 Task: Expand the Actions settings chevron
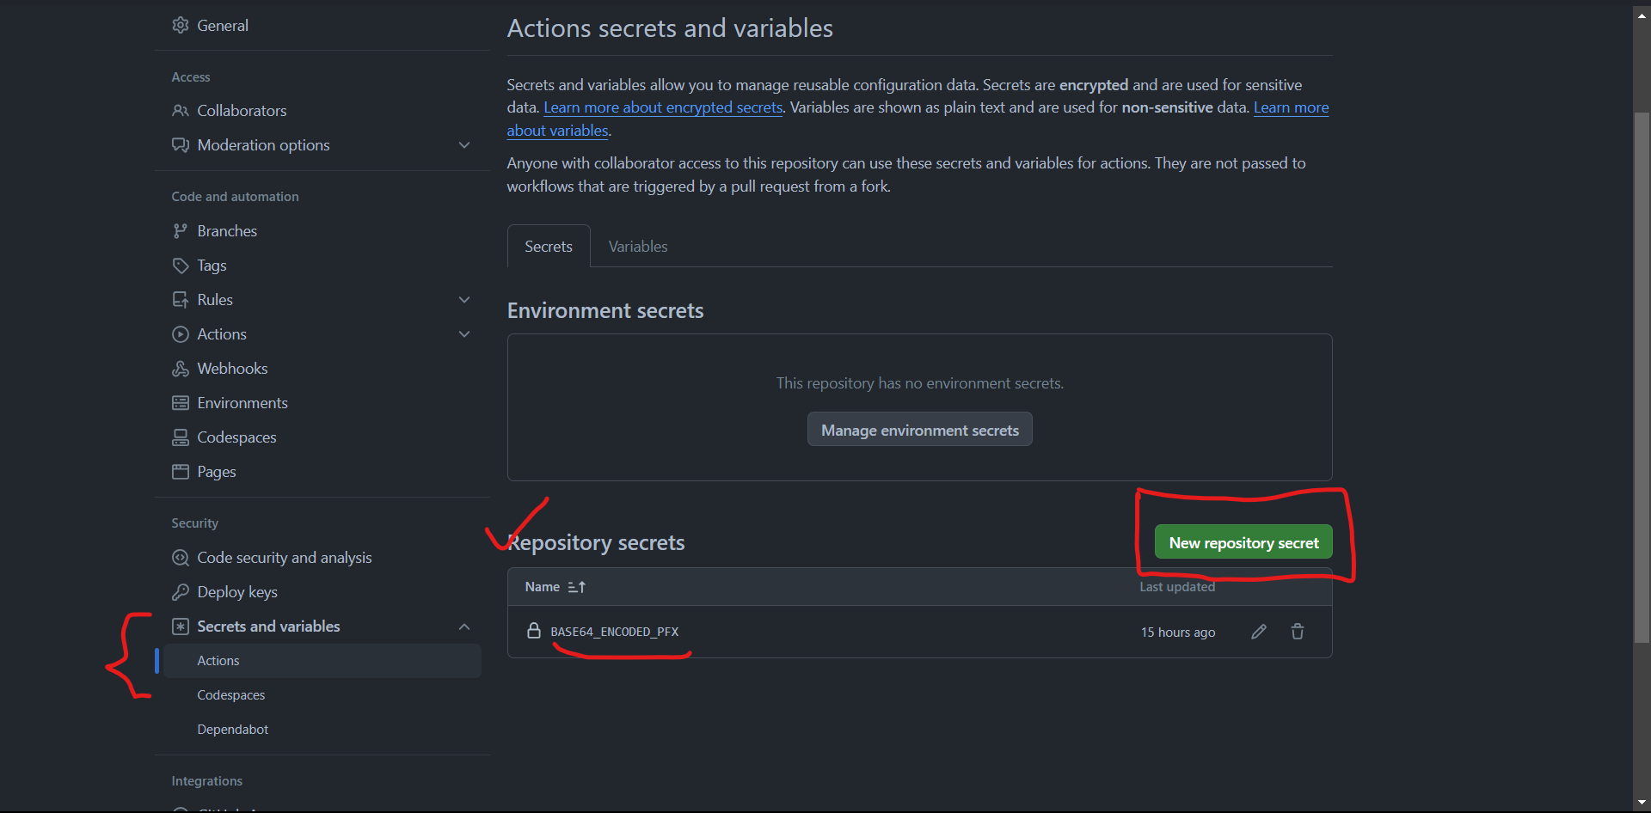(x=464, y=334)
